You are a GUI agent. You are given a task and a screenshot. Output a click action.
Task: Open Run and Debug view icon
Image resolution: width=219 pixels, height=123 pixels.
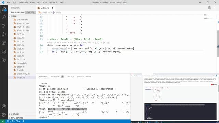click(4, 34)
